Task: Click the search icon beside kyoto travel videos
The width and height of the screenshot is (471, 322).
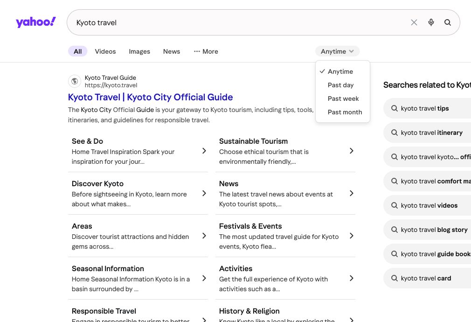Action: (x=395, y=205)
